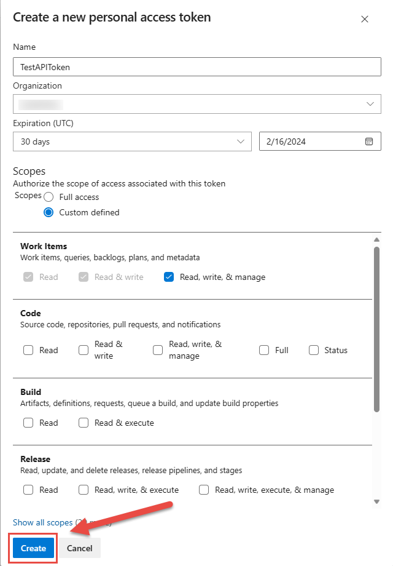Enable Full scope for Code
Viewport: 393px width, 566px height.
(264, 349)
